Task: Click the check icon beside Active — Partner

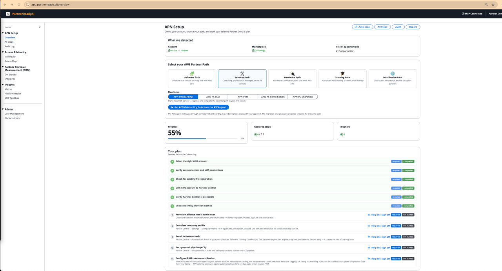Action: [169, 51]
